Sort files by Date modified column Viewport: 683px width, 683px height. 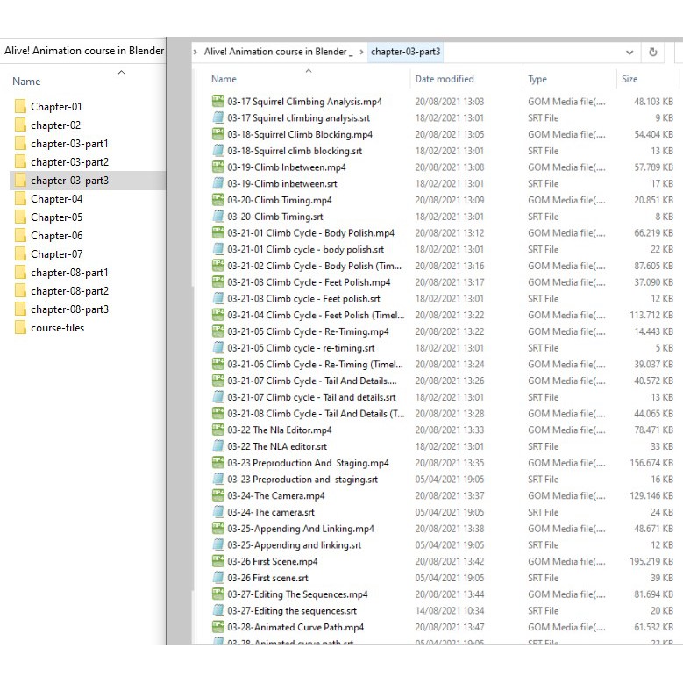(444, 79)
